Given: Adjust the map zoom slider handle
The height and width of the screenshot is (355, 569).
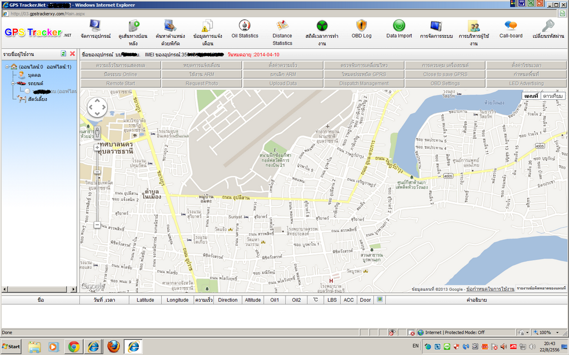Looking at the screenshot, I should click(x=97, y=172).
